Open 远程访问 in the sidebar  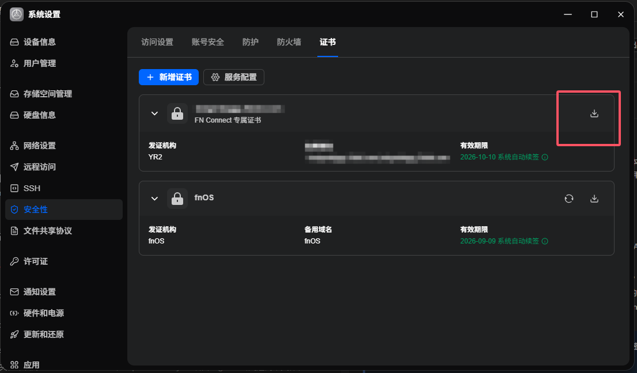click(64, 167)
